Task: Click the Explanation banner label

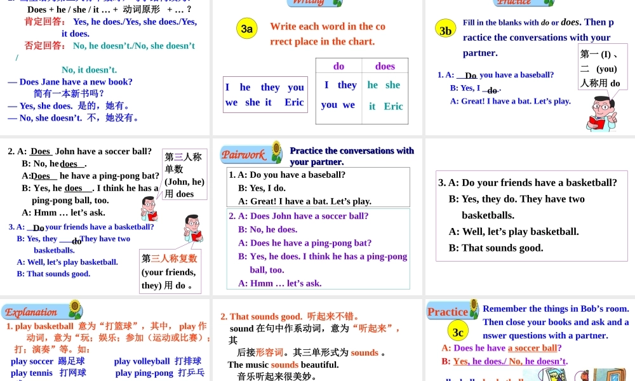Action: point(31,312)
